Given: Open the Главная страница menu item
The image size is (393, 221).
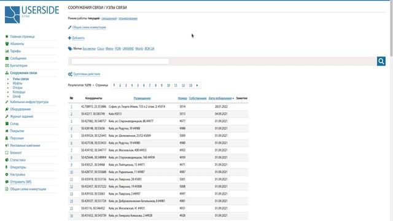Looking at the screenshot, I should click(x=22, y=37).
